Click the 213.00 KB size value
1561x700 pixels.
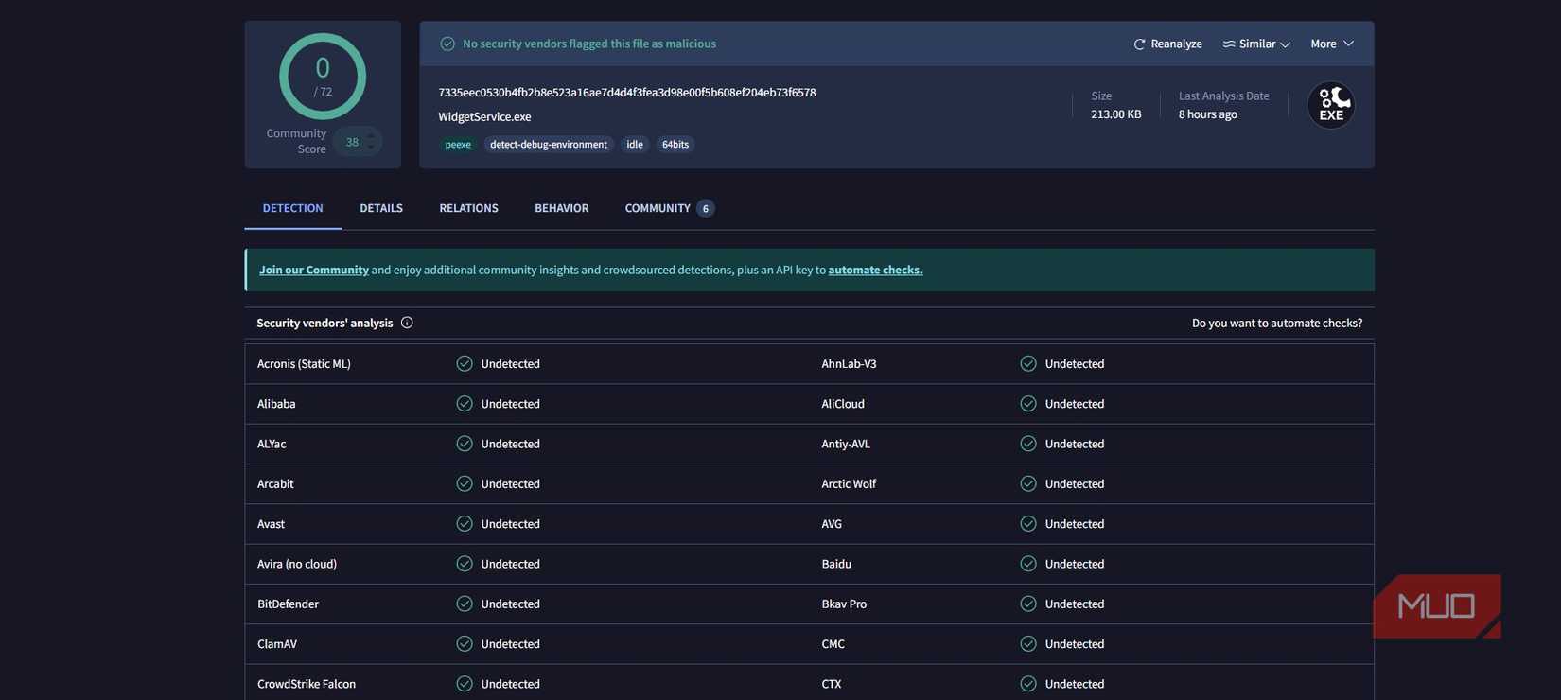coord(1116,114)
